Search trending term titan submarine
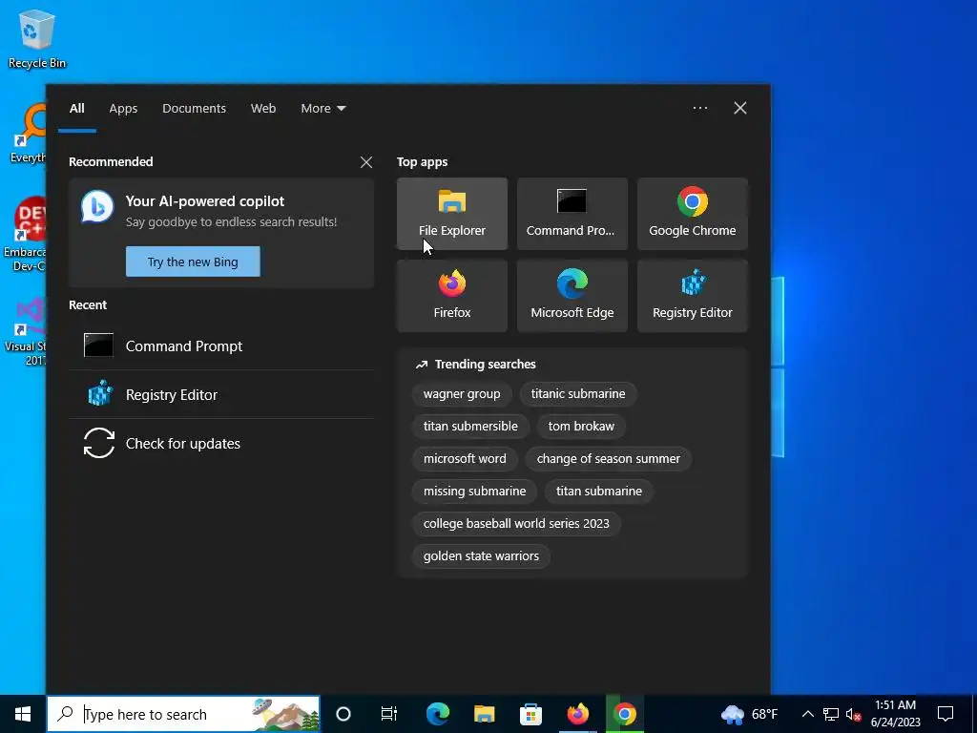Image resolution: width=977 pixels, height=733 pixels. click(599, 492)
